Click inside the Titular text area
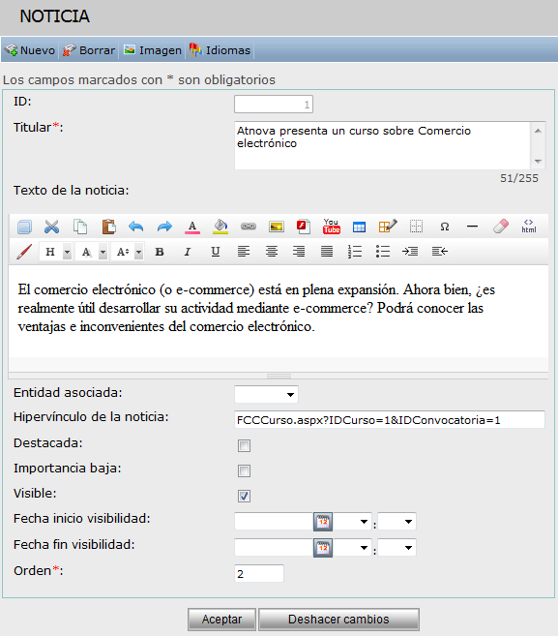The image size is (558, 636). [x=382, y=145]
